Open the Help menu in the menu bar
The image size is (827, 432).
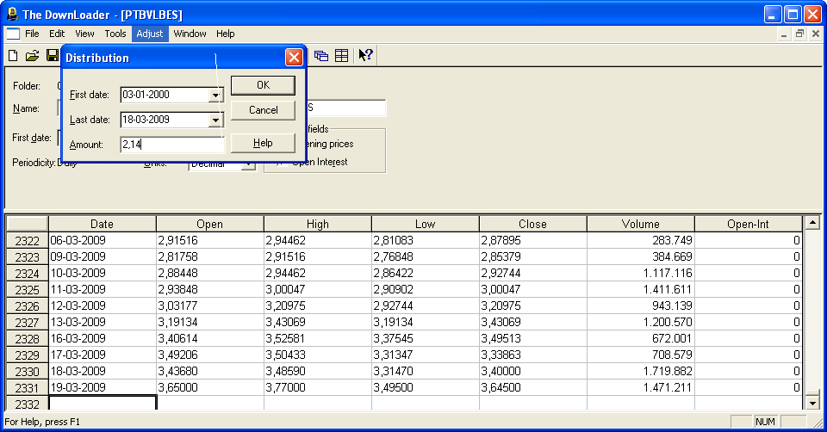(225, 34)
